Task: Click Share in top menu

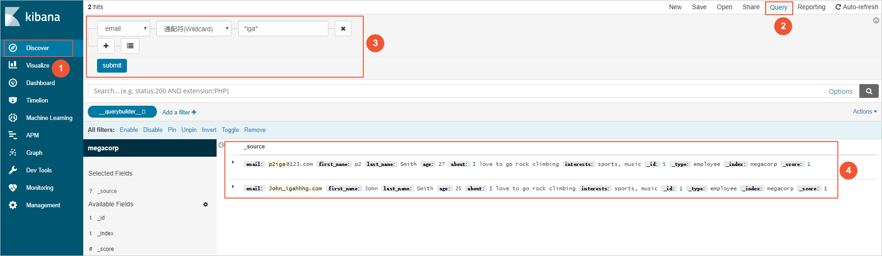Action: click(751, 7)
